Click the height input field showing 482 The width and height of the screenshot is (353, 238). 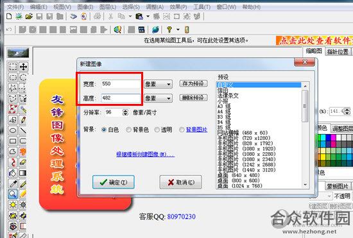click(121, 98)
